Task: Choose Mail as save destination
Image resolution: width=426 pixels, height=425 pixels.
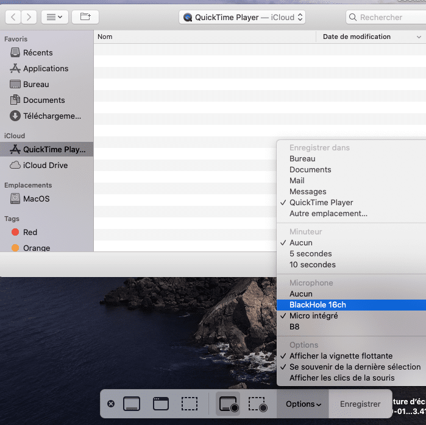Action: click(x=351, y=181)
